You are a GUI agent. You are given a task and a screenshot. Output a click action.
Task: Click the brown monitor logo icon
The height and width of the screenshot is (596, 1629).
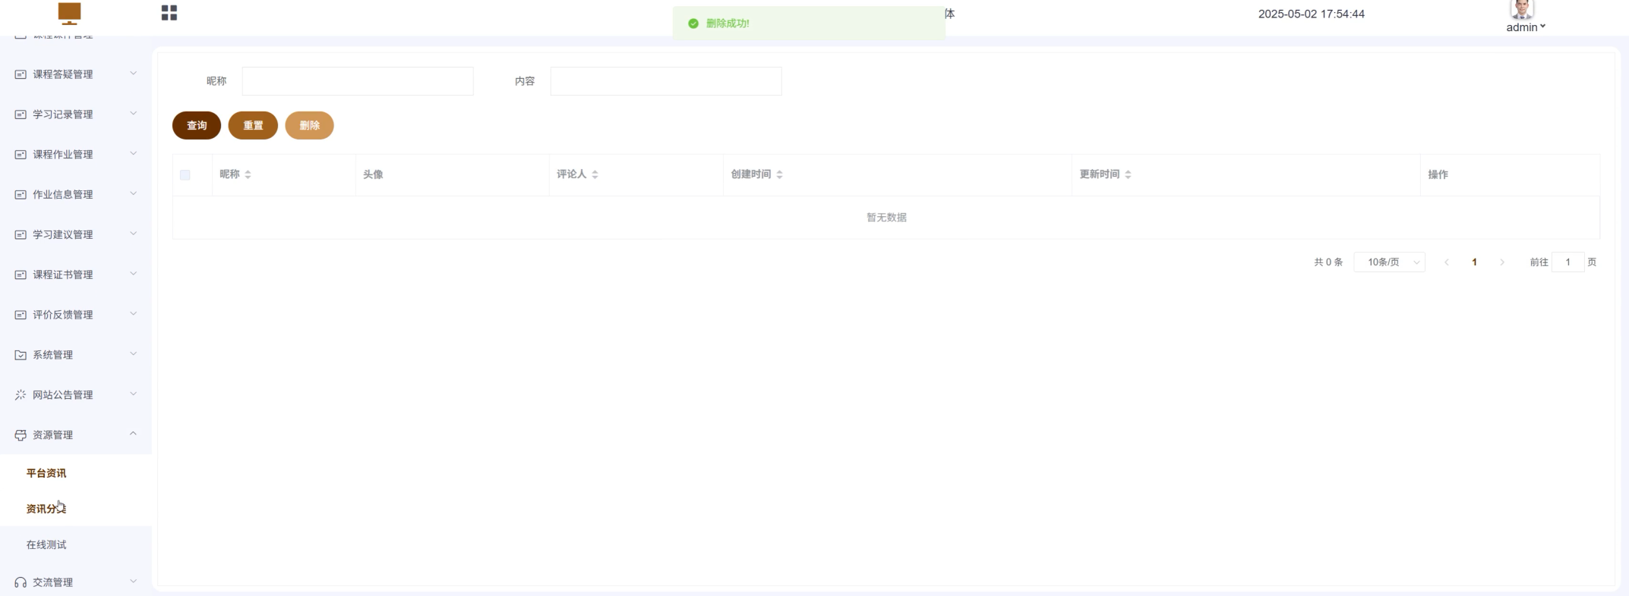coord(69,13)
